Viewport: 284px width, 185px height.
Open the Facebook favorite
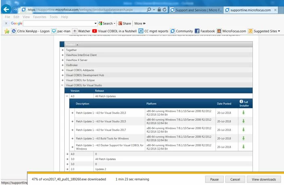(x=205, y=31)
